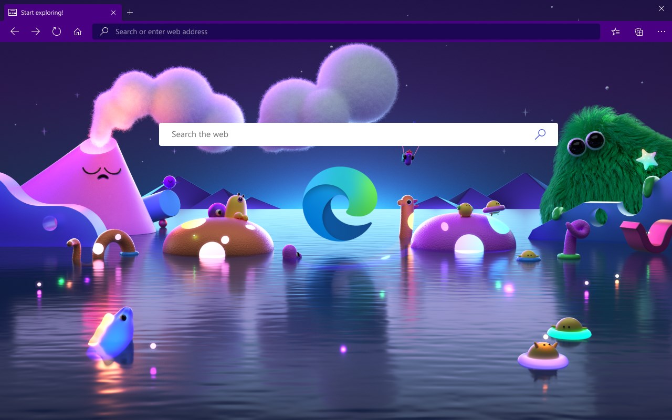
Task: Click the web search magnifier button
Action: 540,134
